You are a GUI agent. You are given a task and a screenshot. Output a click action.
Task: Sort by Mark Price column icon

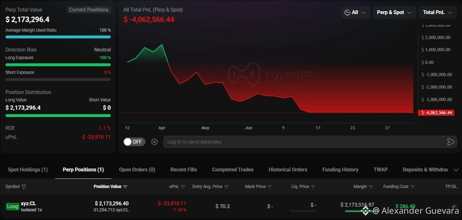click(270, 187)
